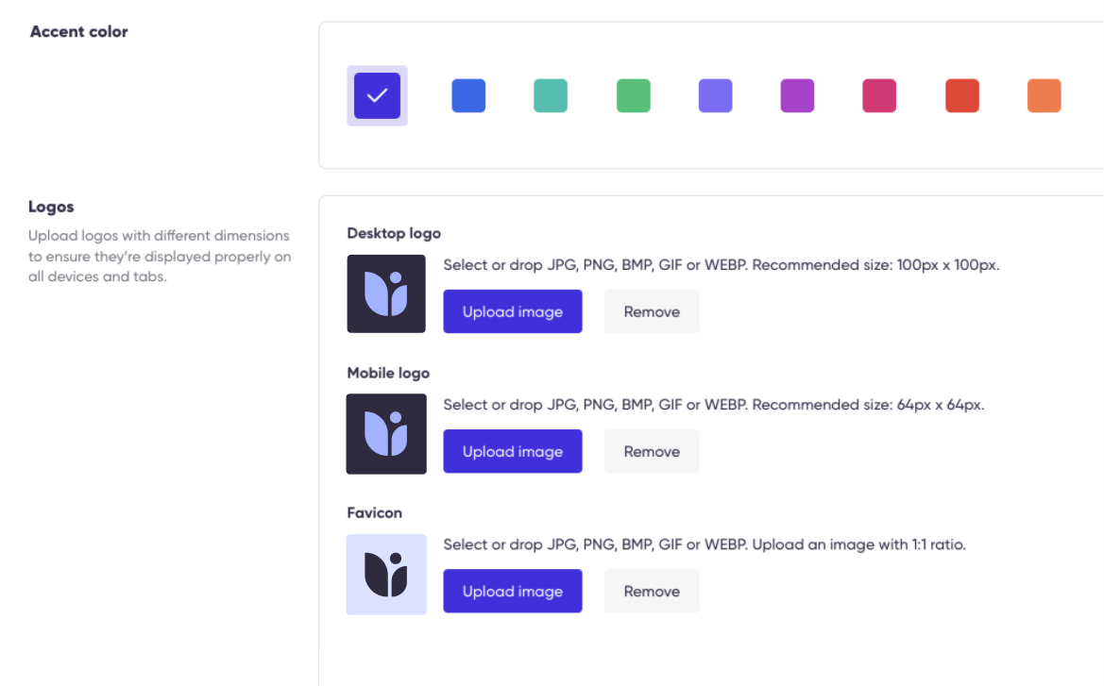Select the light purple accent color
This screenshot has width=1104, height=686.
point(715,94)
